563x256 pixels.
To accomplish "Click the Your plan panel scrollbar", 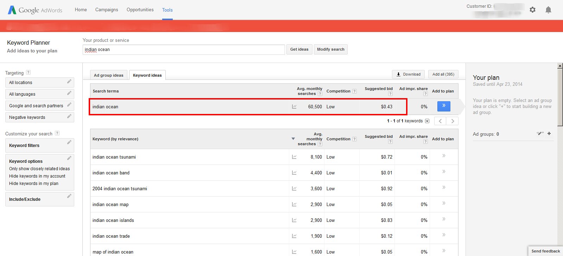I will pos(560,98).
